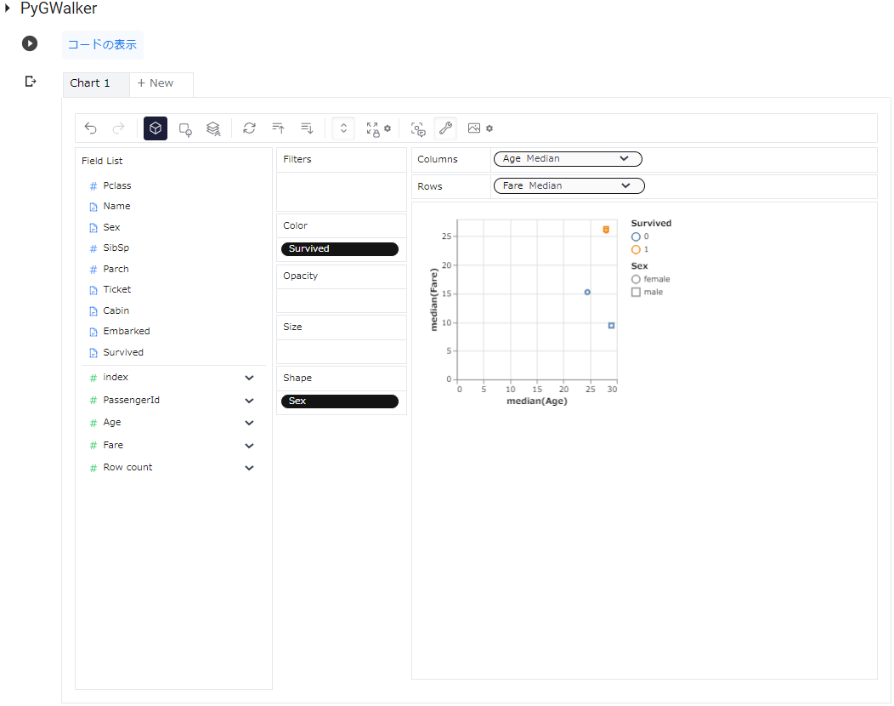Click the Undo icon in the chart toolbar
Screen dimensions: 894x706
90,128
